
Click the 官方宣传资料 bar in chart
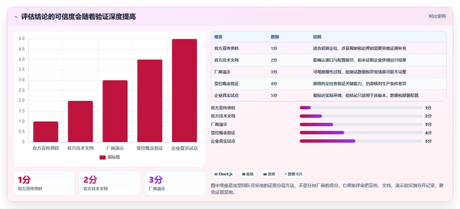pos(46,132)
